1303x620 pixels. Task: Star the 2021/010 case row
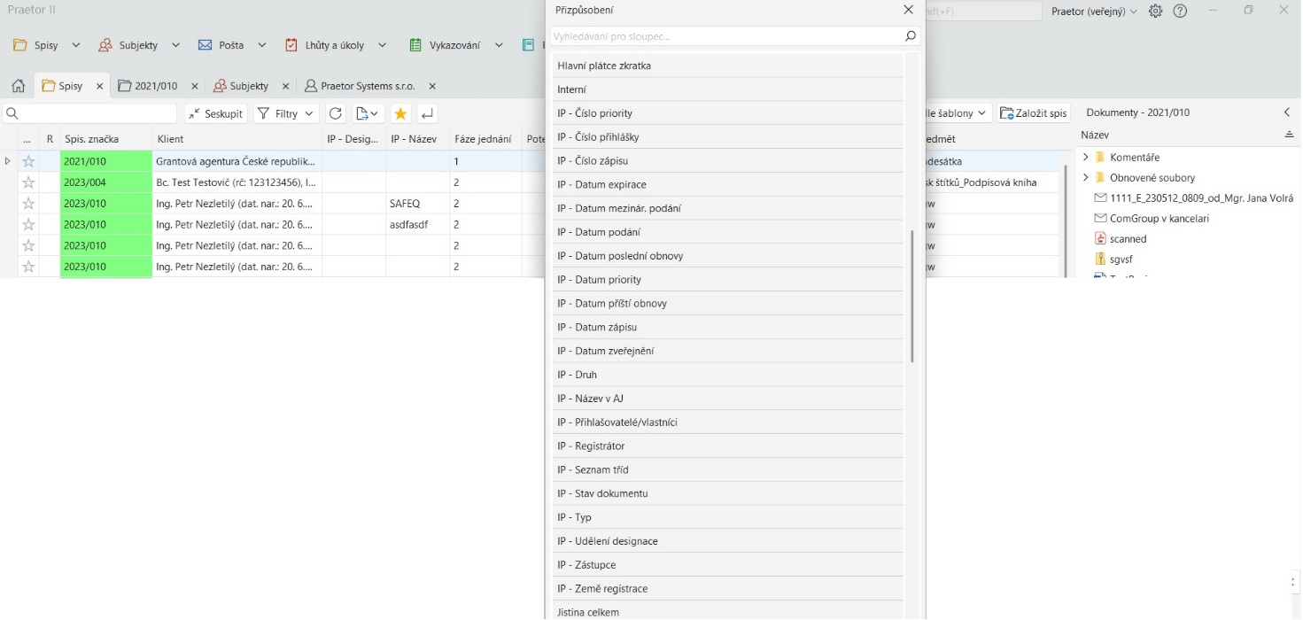(28, 161)
